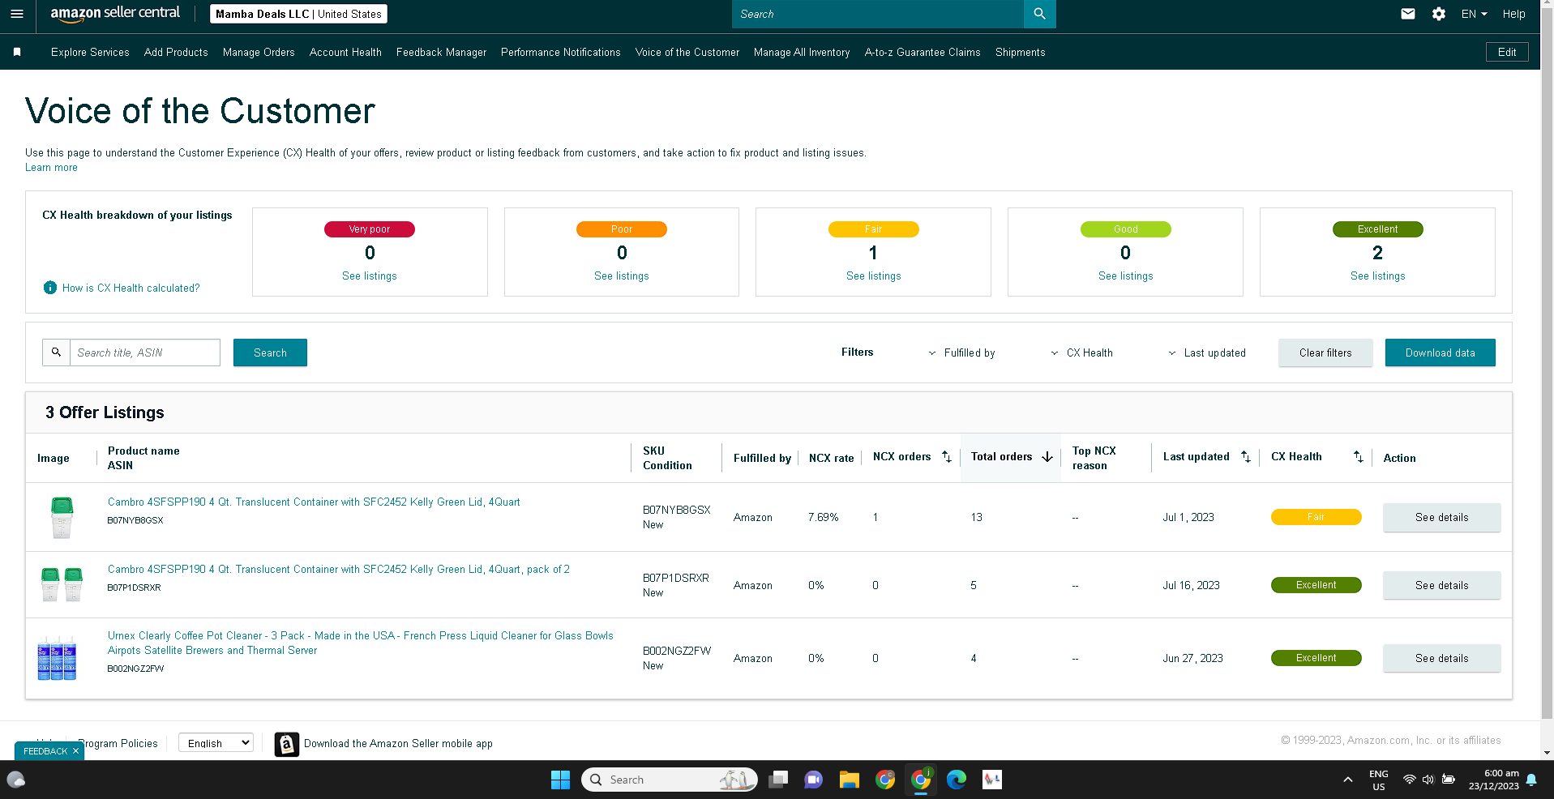1554x799 pixels.
Task: Sort by Last updated column arrows
Action: click(1246, 457)
